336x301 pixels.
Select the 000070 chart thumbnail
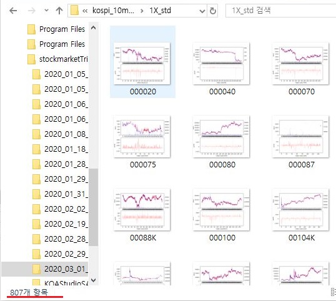300,64
